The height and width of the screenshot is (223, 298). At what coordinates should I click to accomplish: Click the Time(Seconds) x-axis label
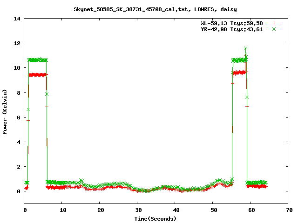(x=156, y=219)
